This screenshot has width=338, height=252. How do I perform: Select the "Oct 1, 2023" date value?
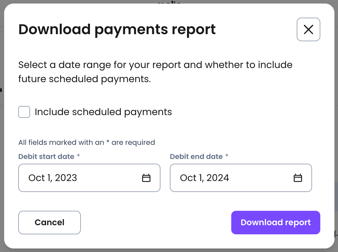[52, 178]
